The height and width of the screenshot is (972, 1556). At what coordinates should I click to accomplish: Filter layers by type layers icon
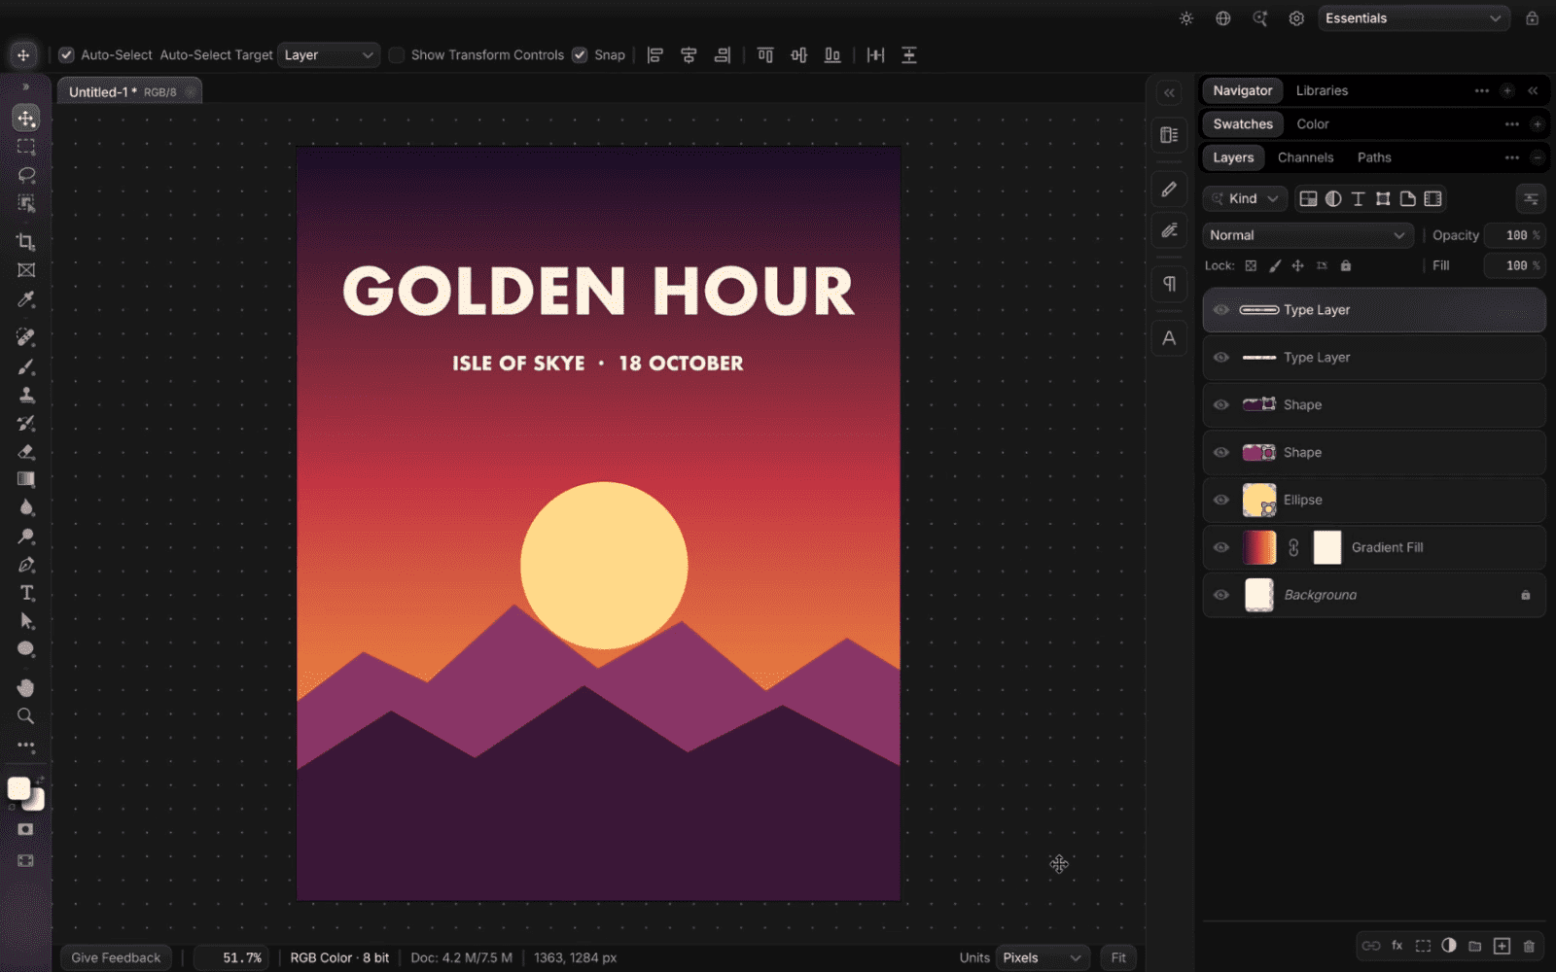point(1358,198)
